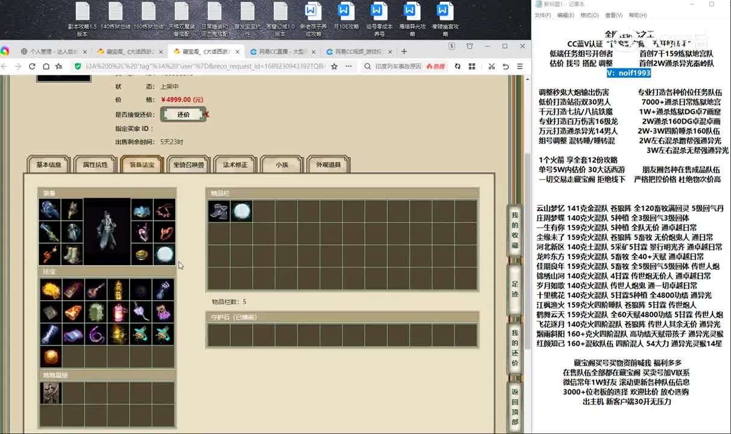Viewport: 731px width, 434px height.
Task: Open the 法术修正 tab
Action: point(235,165)
